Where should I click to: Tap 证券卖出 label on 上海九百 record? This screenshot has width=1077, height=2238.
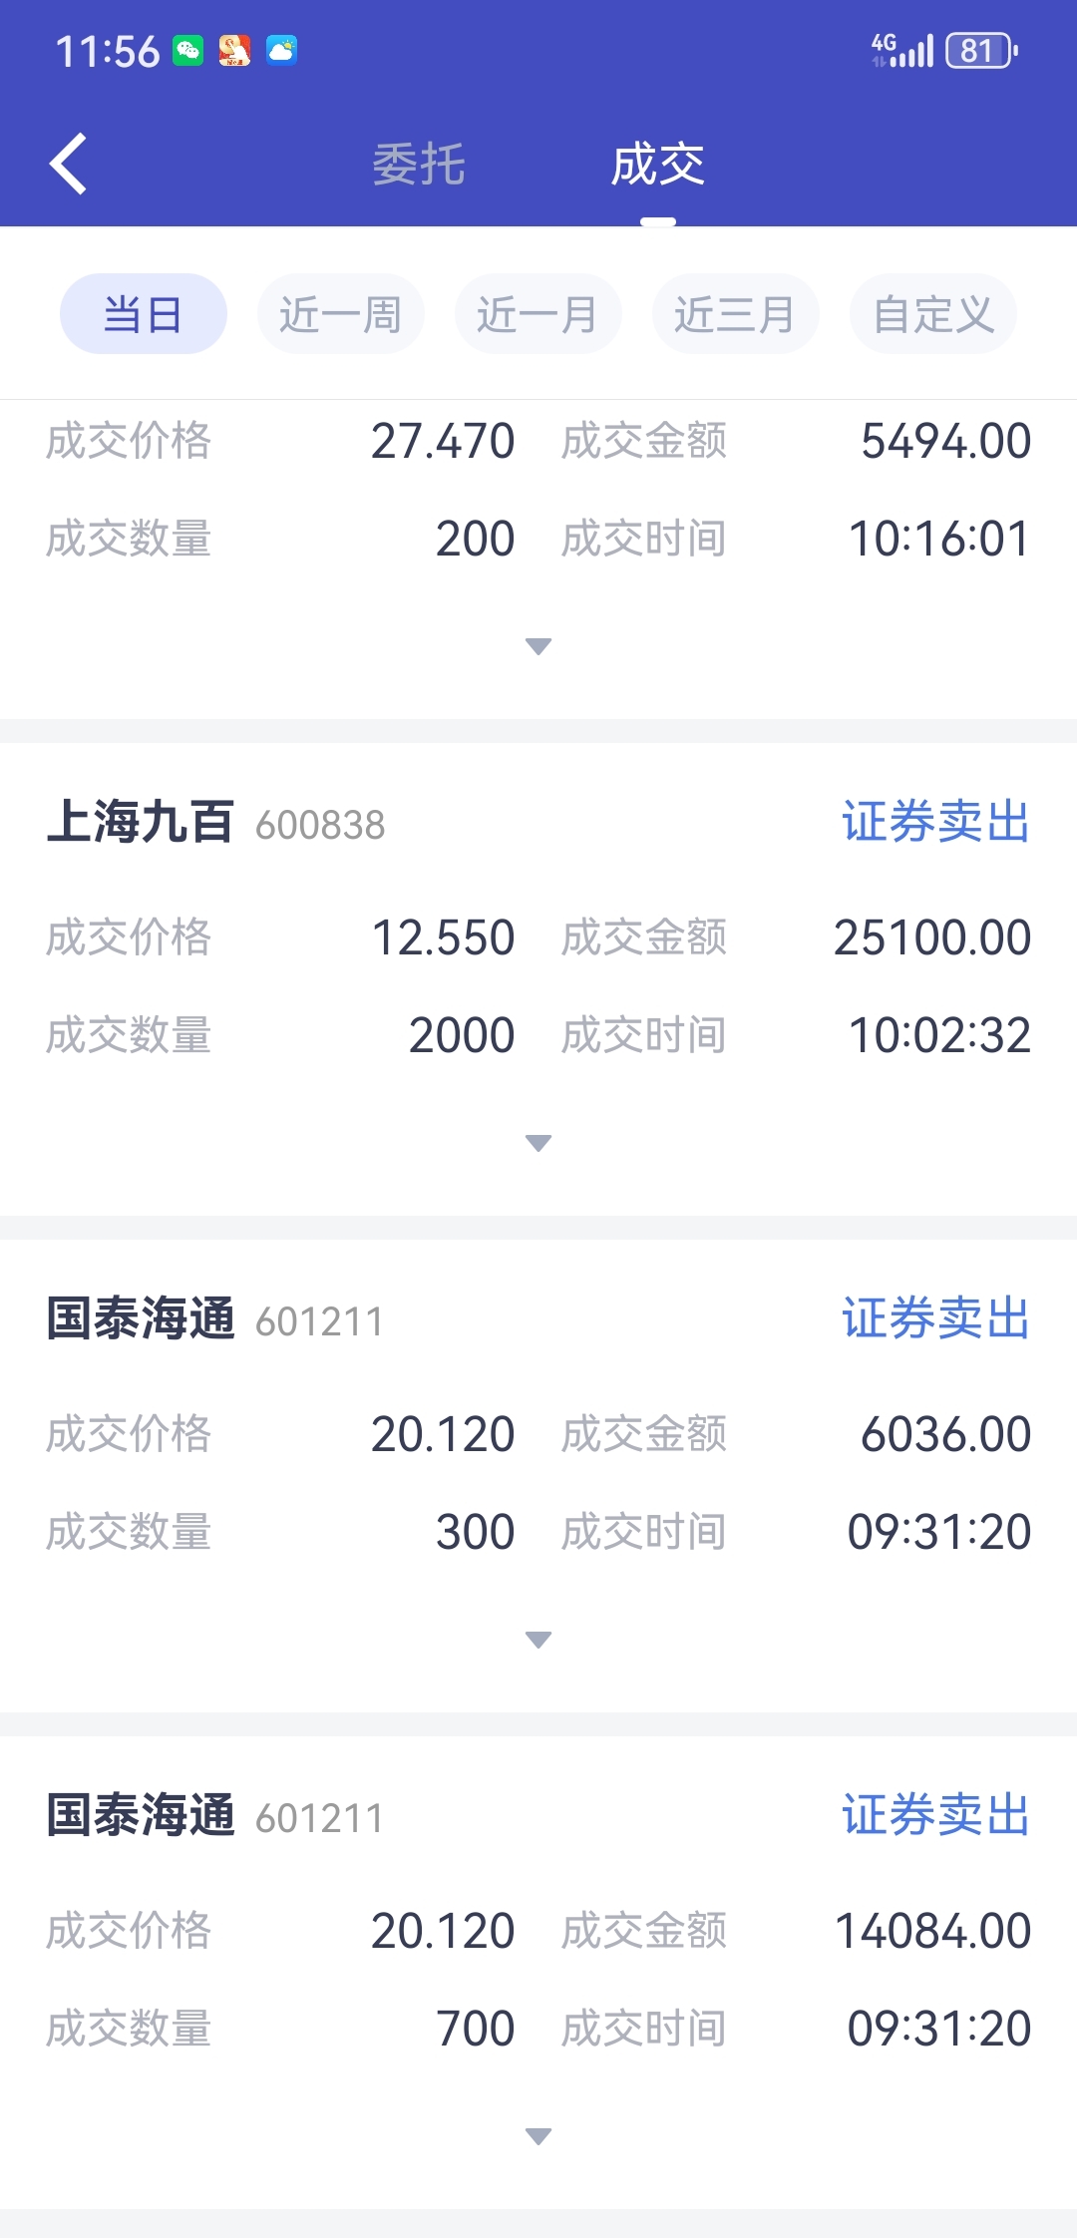click(935, 823)
